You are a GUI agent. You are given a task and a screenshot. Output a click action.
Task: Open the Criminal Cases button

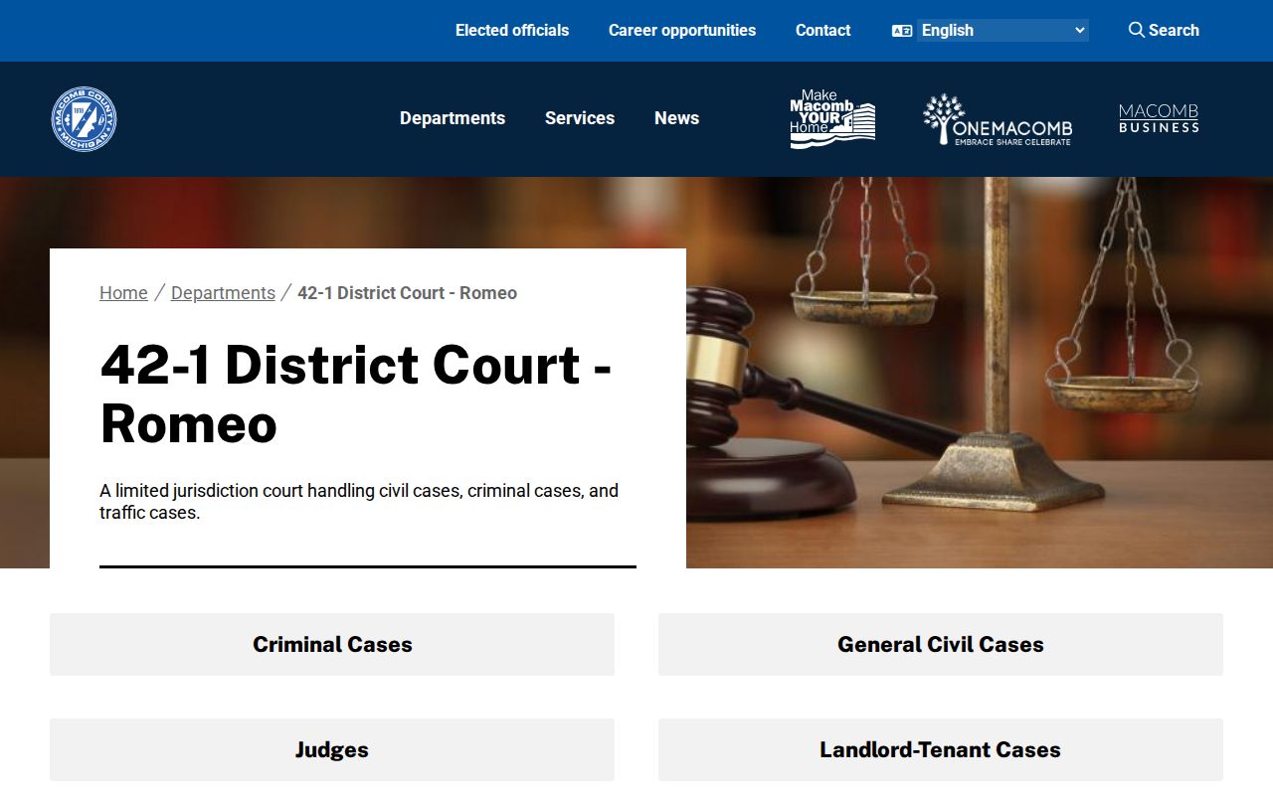[332, 644]
